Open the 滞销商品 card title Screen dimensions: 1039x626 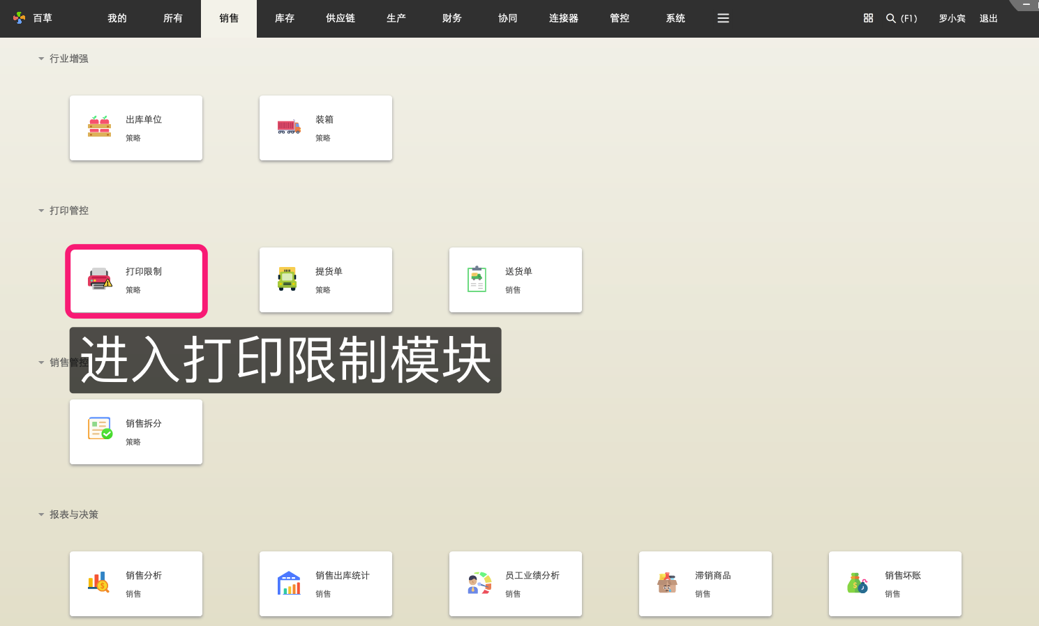pos(713,575)
